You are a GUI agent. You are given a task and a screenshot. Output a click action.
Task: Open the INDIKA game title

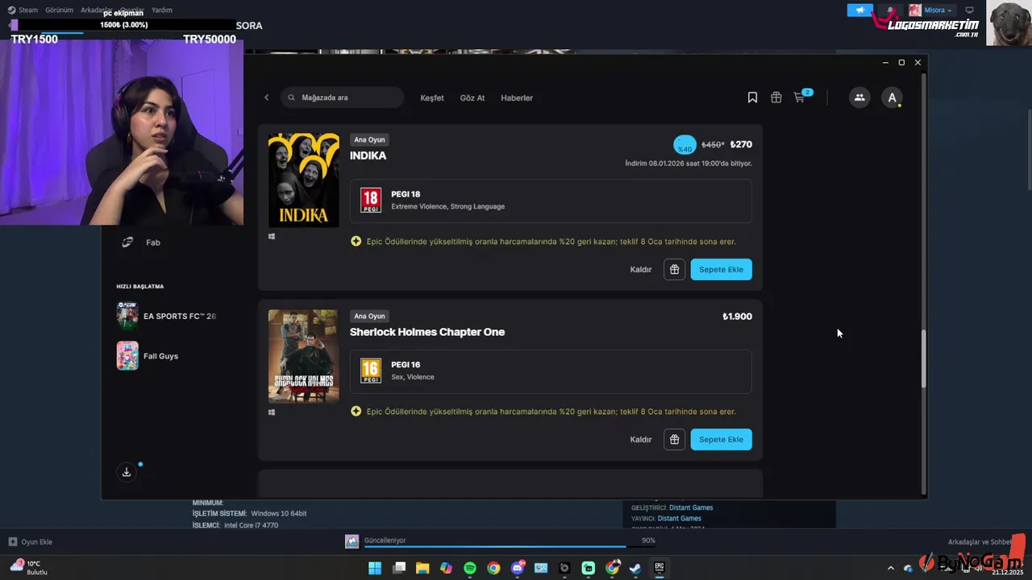pyautogui.click(x=368, y=155)
